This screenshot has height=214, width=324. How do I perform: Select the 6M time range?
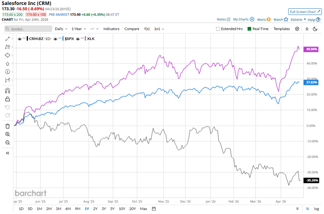point(68,209)
